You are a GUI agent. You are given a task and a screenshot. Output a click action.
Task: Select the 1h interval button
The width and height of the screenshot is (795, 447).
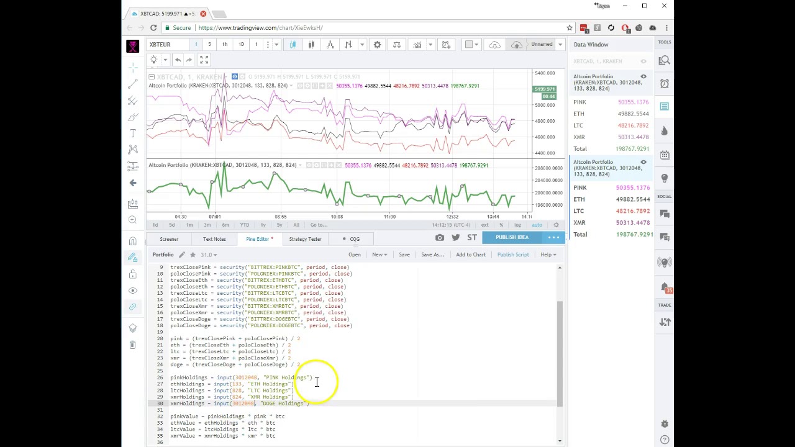225,45
